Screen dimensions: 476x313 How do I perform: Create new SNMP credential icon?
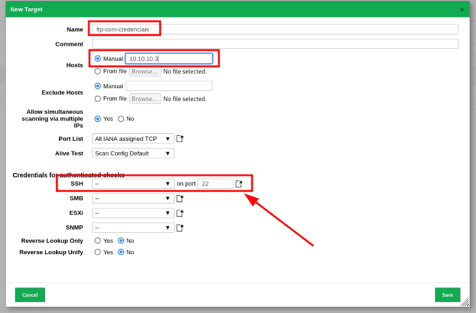click(x=180, y=228)
